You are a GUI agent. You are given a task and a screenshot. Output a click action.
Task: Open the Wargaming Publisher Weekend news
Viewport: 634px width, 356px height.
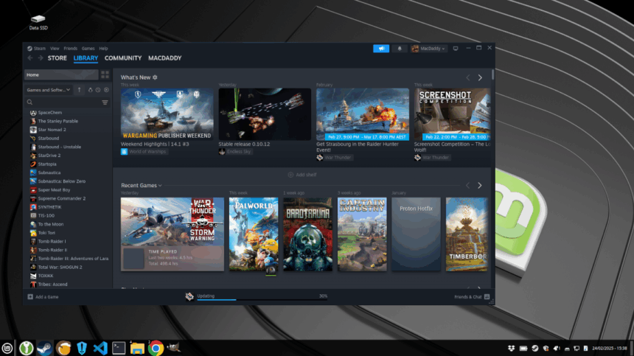pyautogui.click(x=167, y=114)
